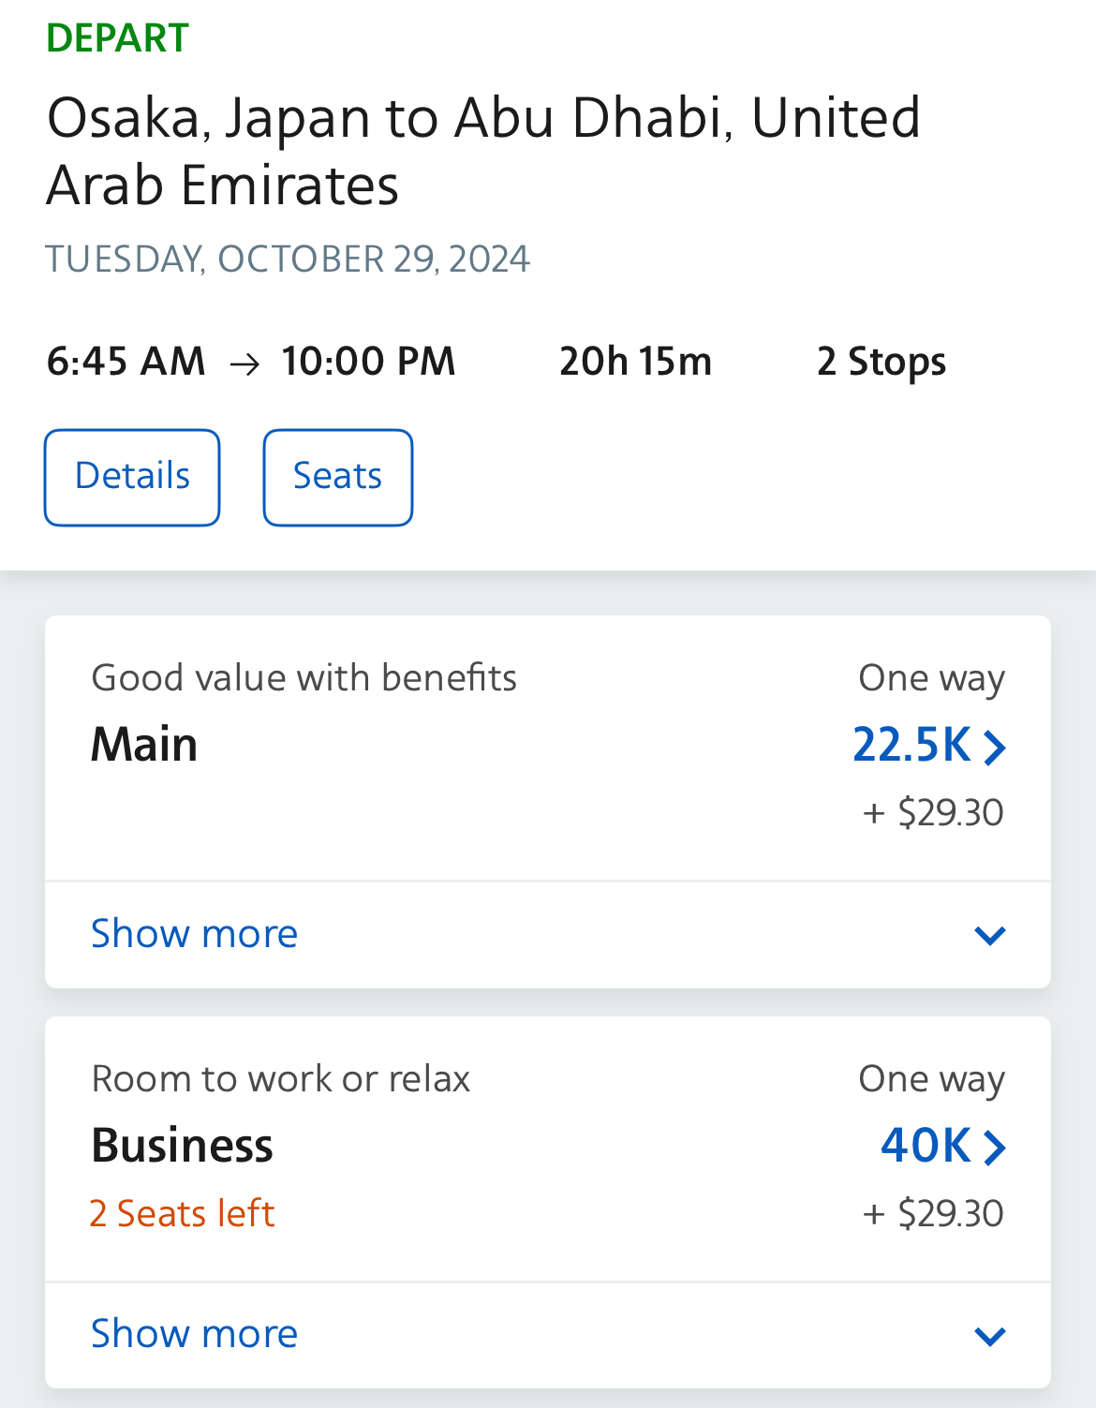Select the 40K Business fare price

pyautogui.click(x=926, y=1146)
